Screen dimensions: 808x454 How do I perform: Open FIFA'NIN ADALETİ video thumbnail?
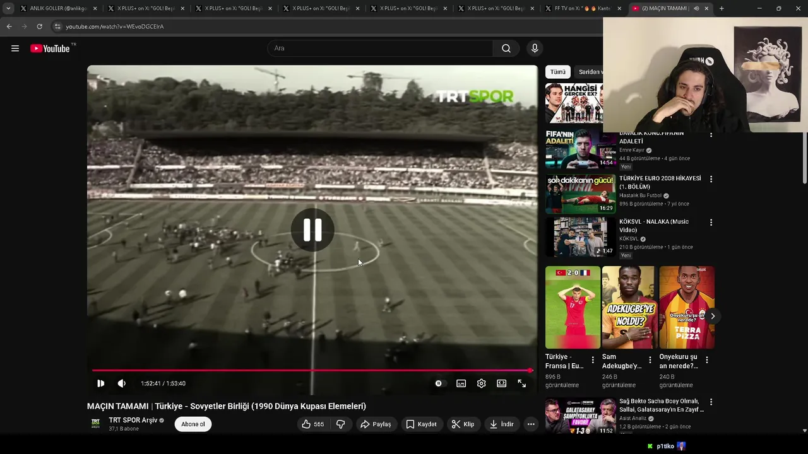581,149
